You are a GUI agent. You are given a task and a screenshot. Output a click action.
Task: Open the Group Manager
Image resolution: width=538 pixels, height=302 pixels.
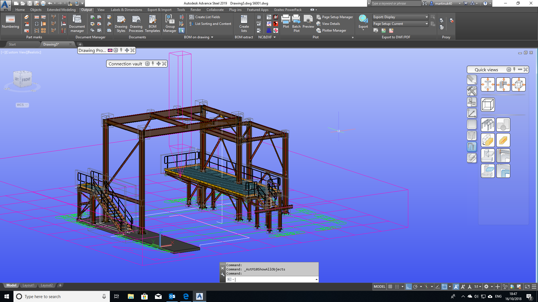(x=170, y=24)
